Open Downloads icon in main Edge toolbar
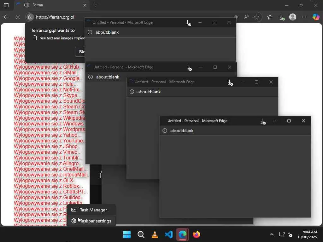Viewport: 323px width, 242px height. coord(282,17)
